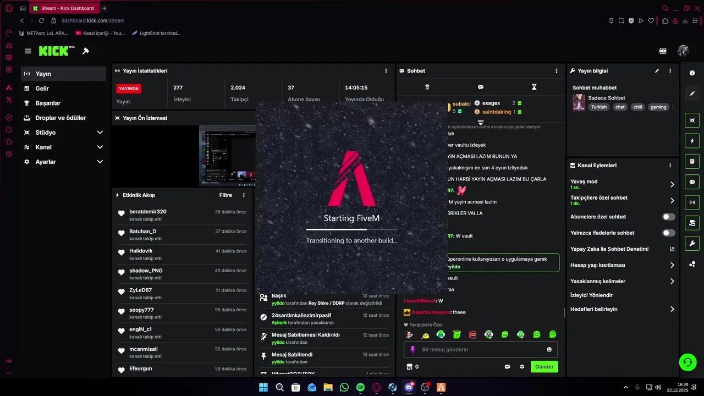Open Spotify from the taskbar

360,387
